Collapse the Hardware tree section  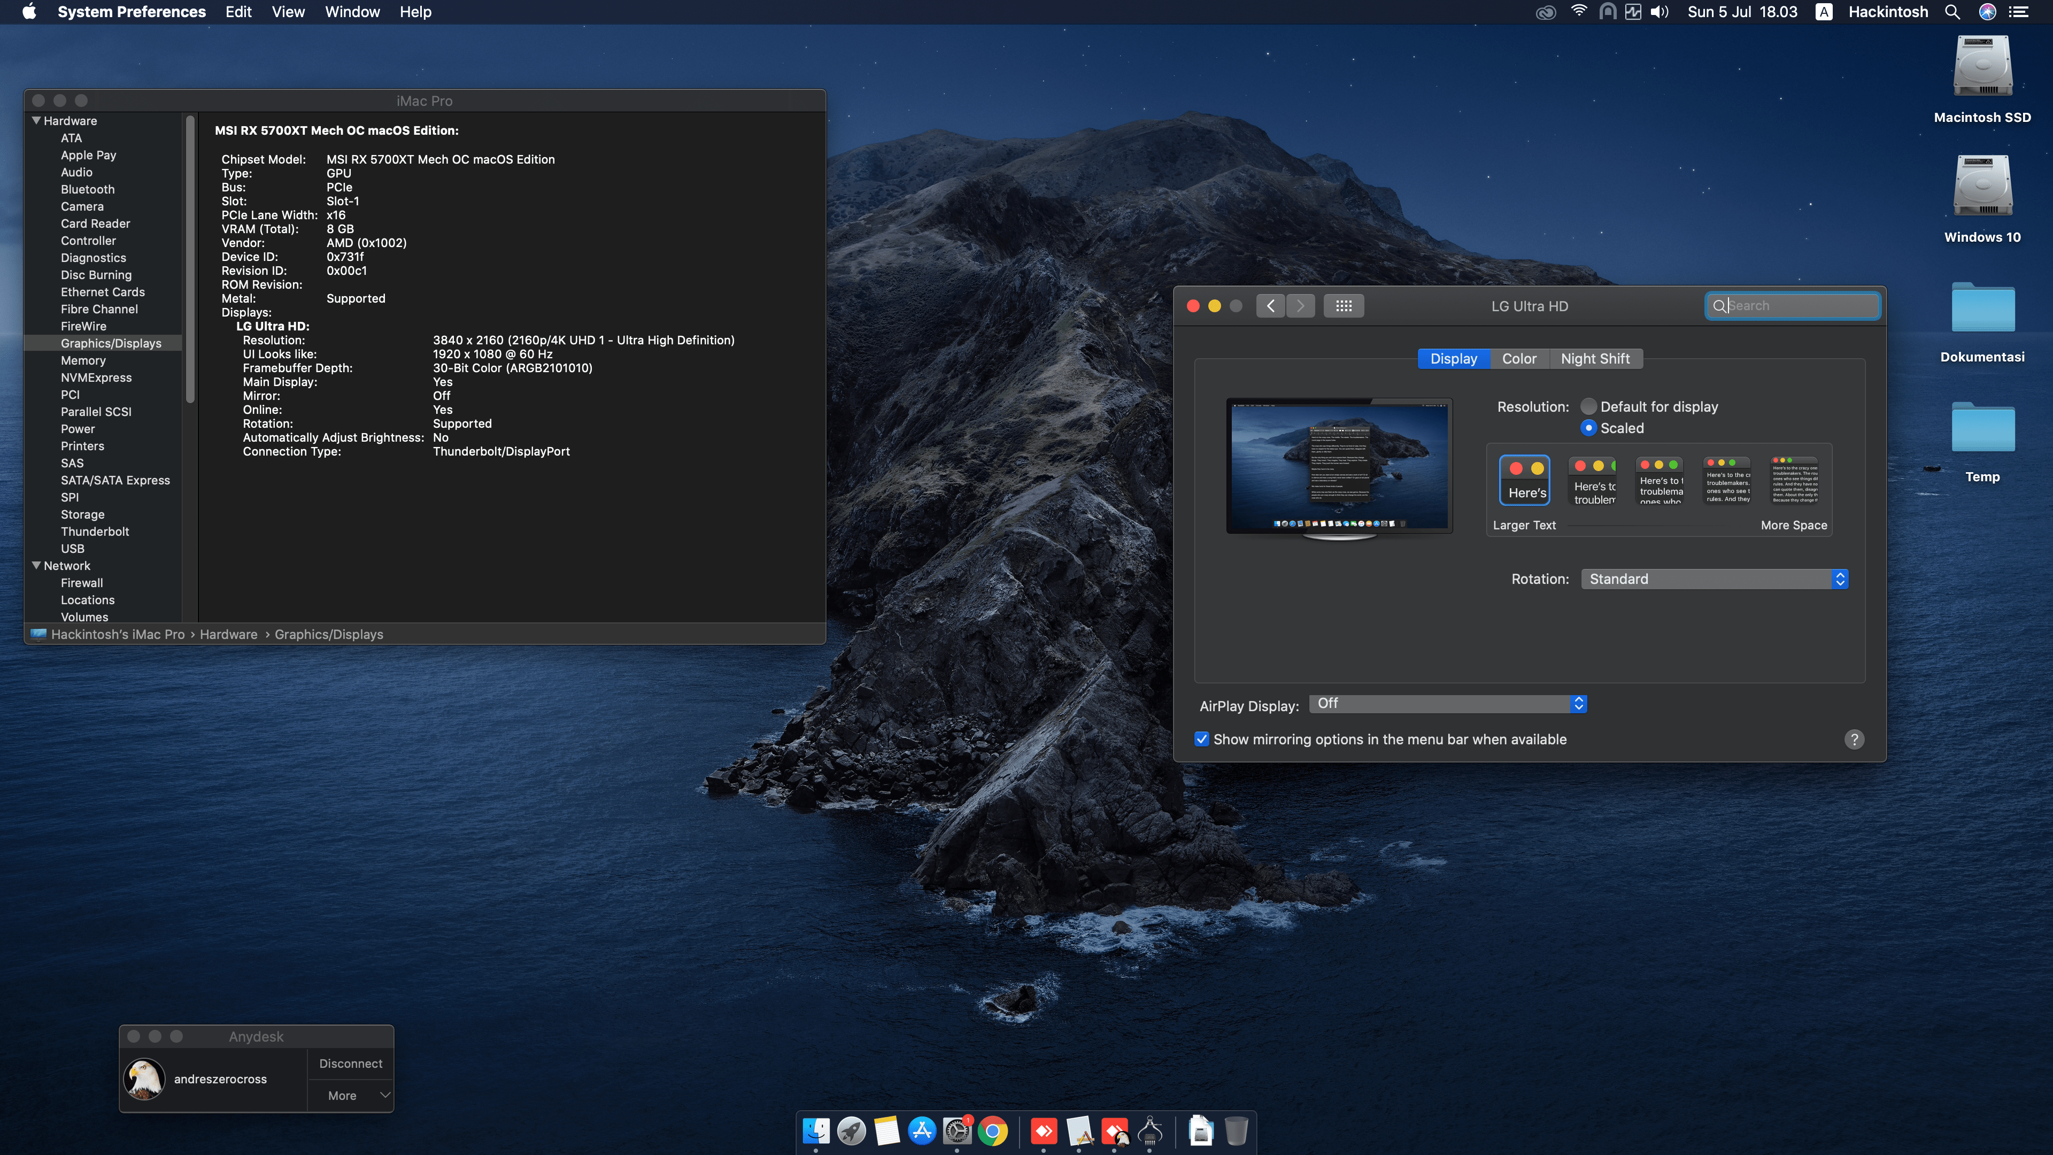pos(37,121)
